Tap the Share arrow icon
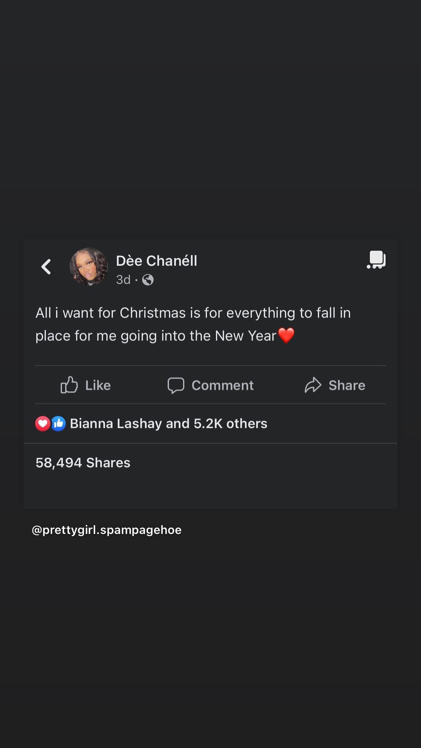 [x=313, y=385]
